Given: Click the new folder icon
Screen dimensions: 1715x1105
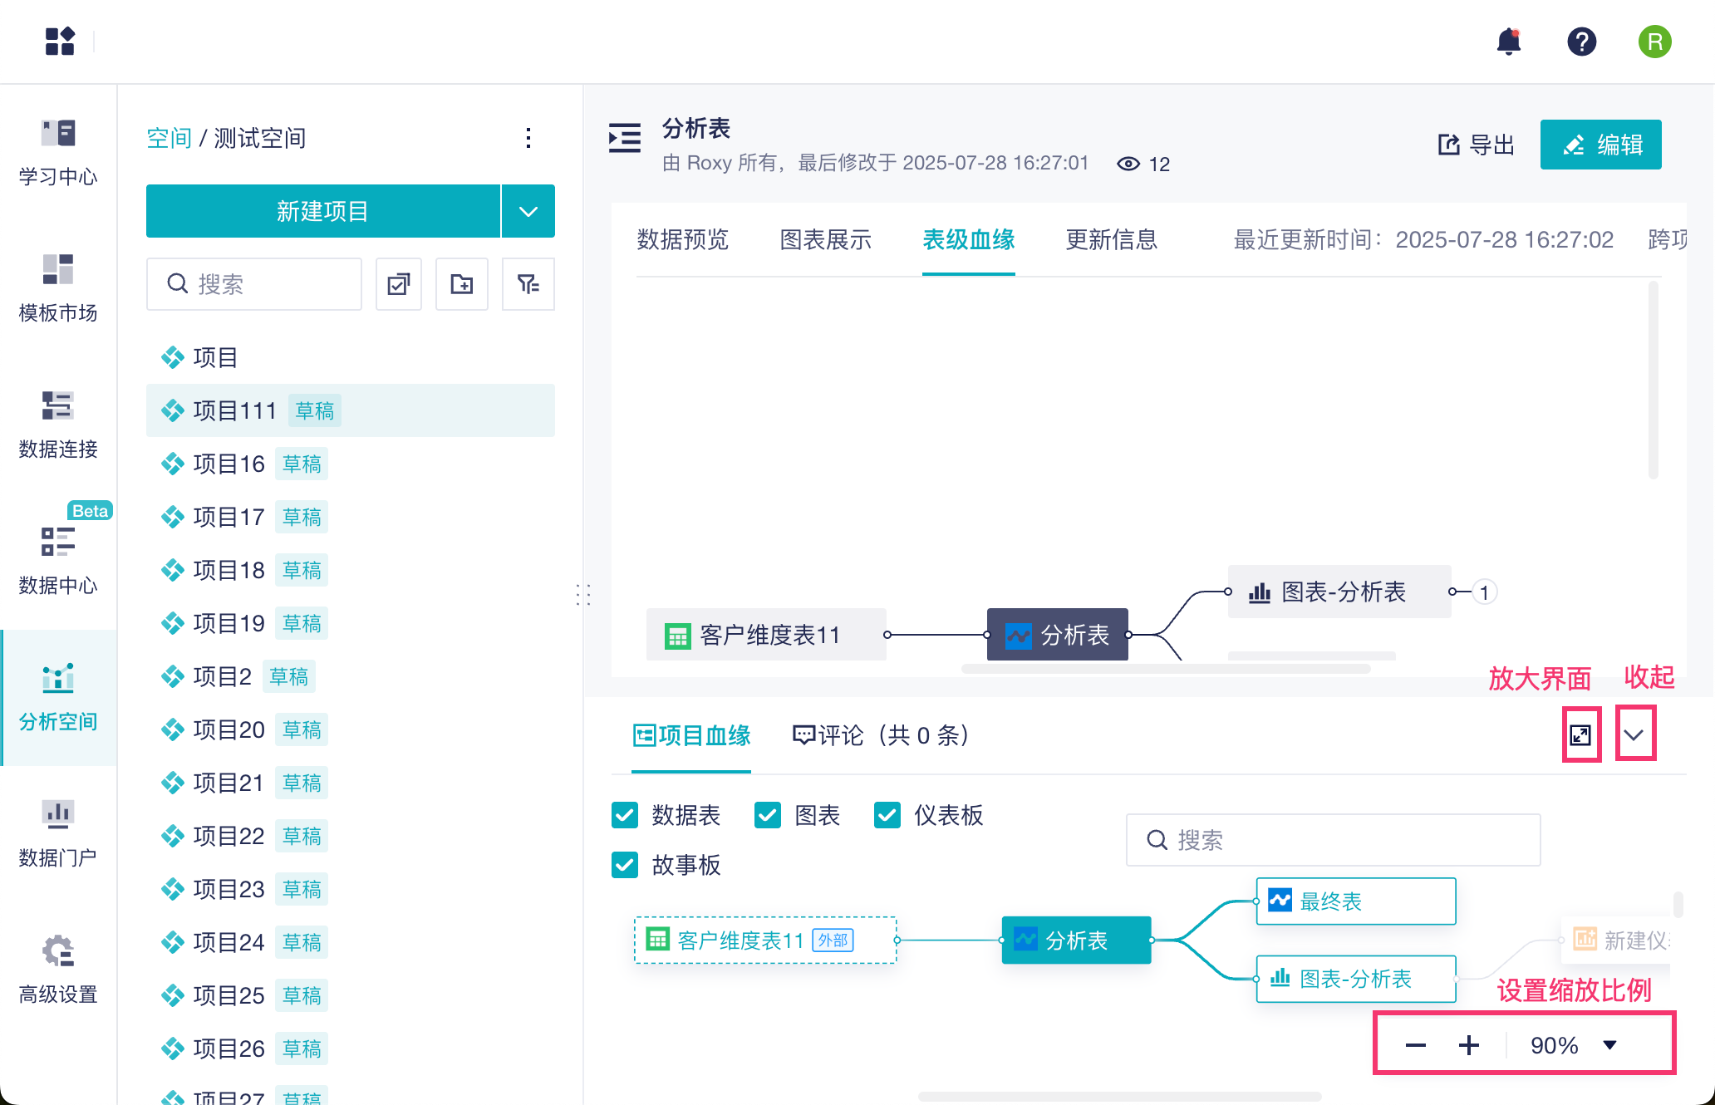Looking at the screenshot, I should (462, 285).
